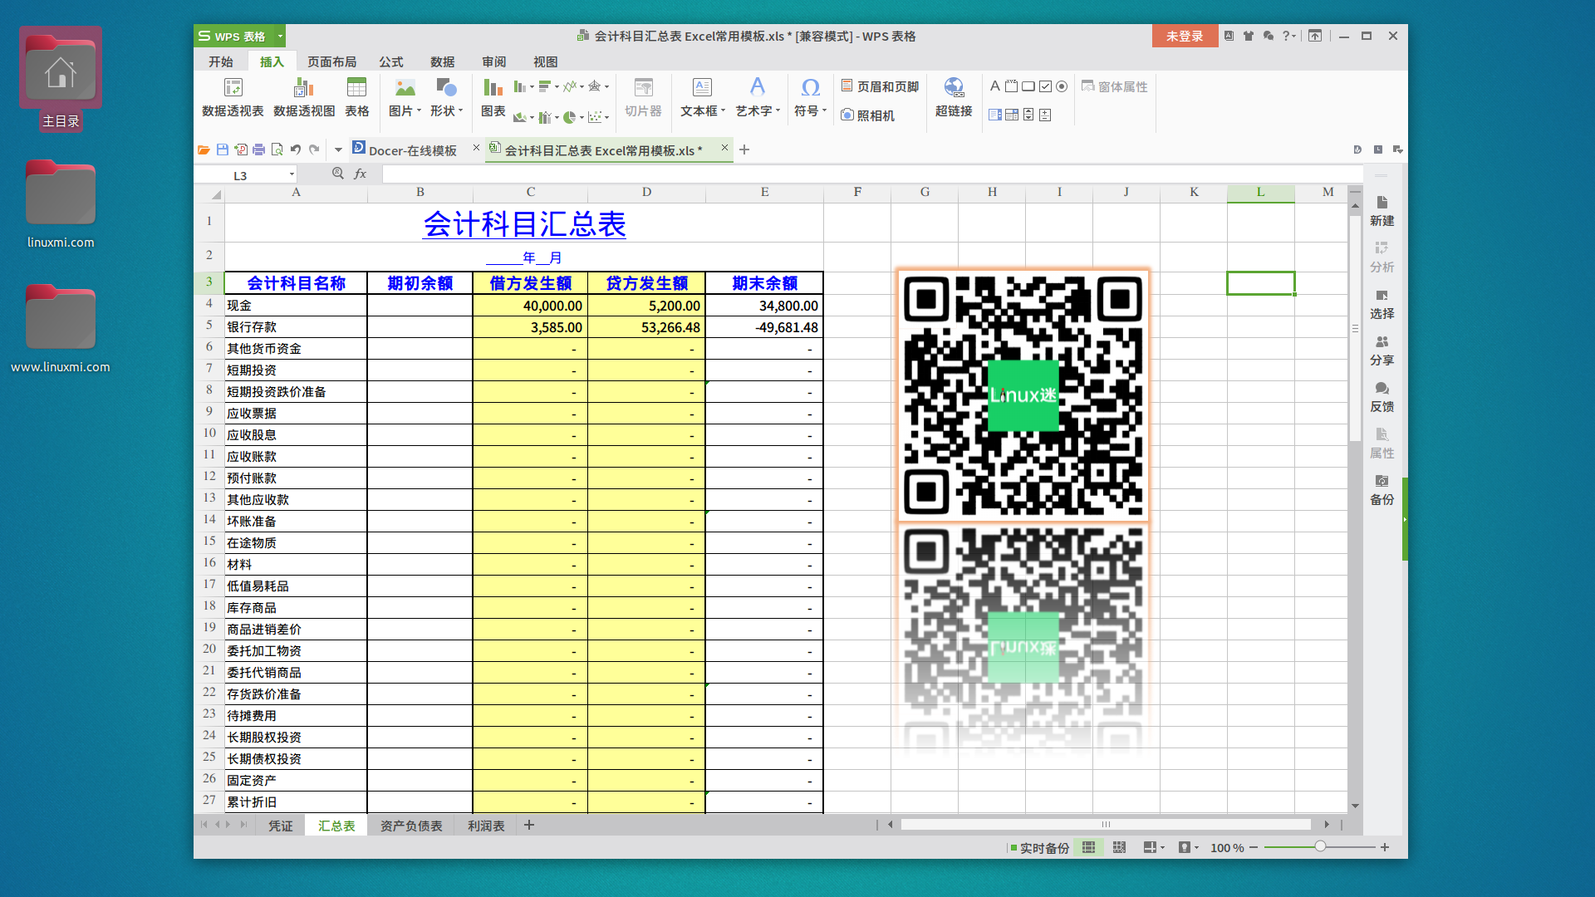Open a new document tab with plus
This screenshot has width=1595, height=897.
tap(744, 149)
